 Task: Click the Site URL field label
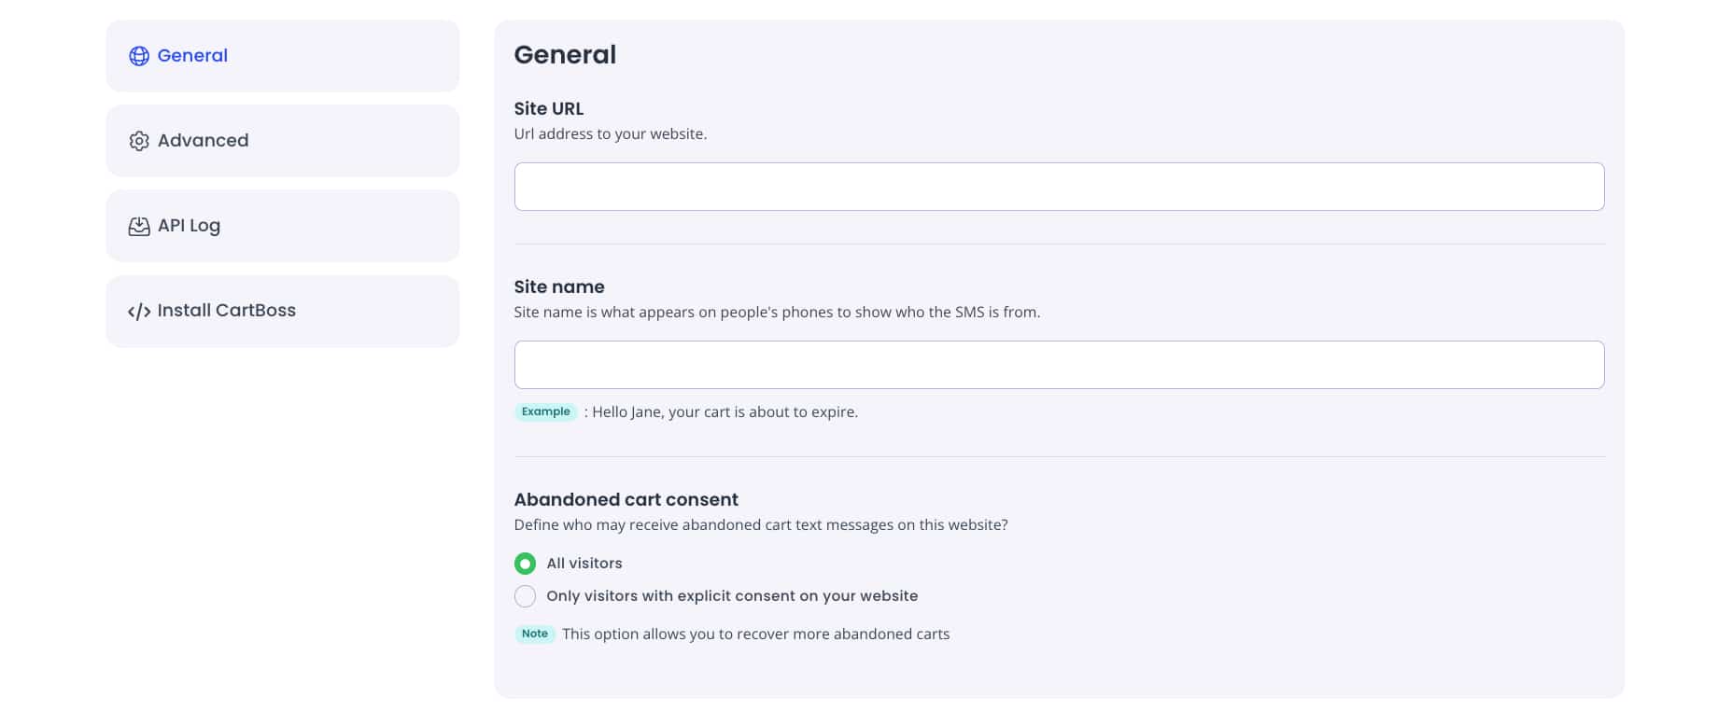click(x=549, y=108)
